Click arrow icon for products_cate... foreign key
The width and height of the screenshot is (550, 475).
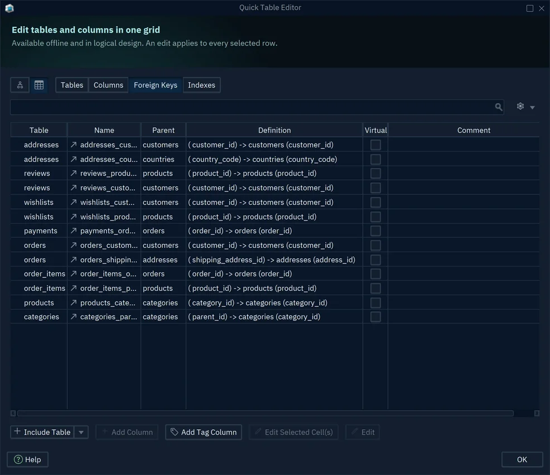click(x=73, y=303)
